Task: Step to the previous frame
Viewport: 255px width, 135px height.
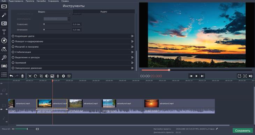Action: point(191,76)
